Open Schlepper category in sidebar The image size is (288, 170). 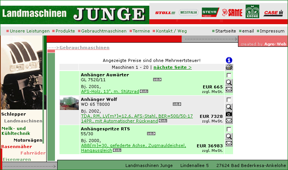coord(14,114)
